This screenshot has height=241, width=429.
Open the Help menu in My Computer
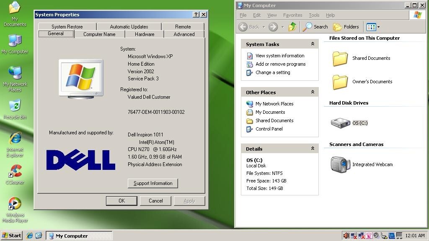tap(330, 15)
